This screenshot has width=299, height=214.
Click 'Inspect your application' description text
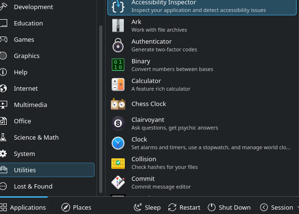click(x=199, y=10)
